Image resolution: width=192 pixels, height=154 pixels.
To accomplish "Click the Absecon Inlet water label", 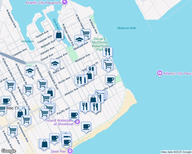I will (127, 28).
